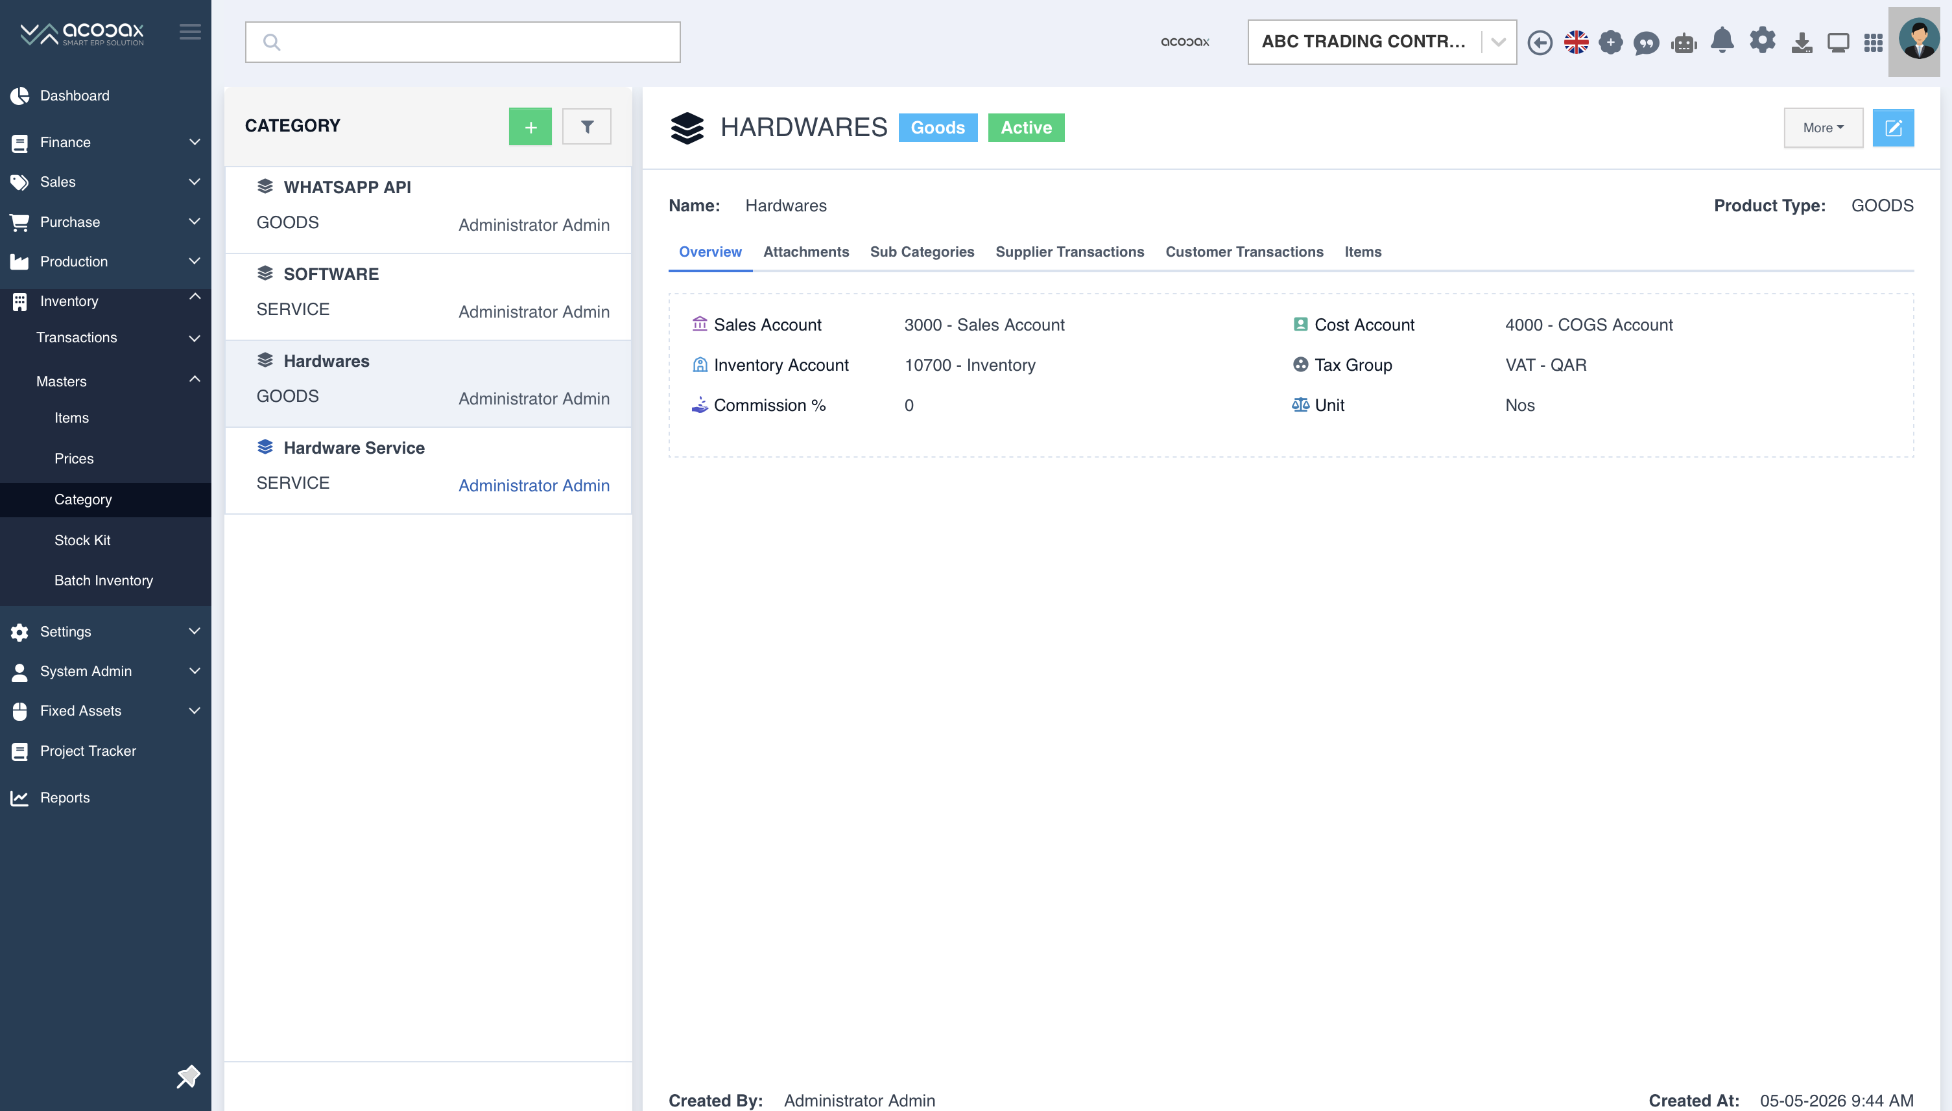Select the SOFTWARE category row
This screenshot has height=1111, width=1952.
[x=428, y=297]
